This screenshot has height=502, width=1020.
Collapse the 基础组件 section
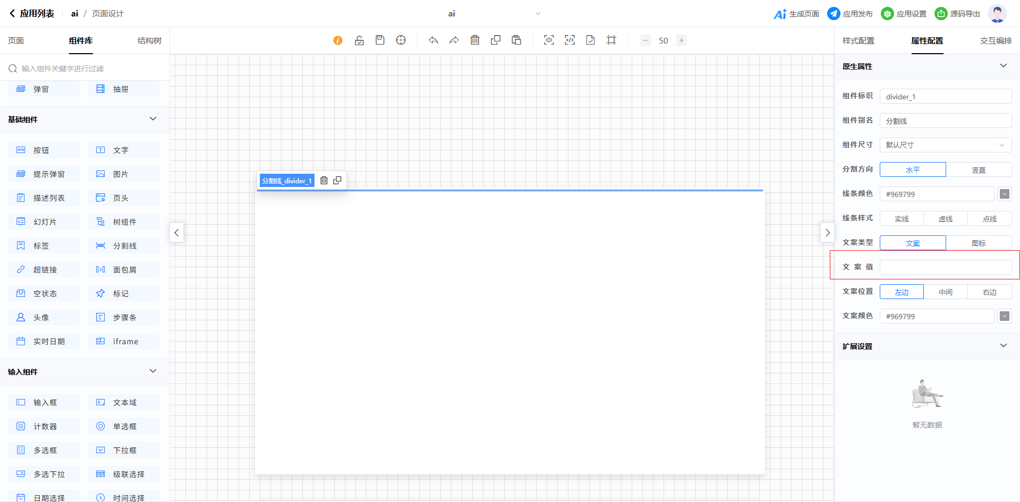pos(153,119)
